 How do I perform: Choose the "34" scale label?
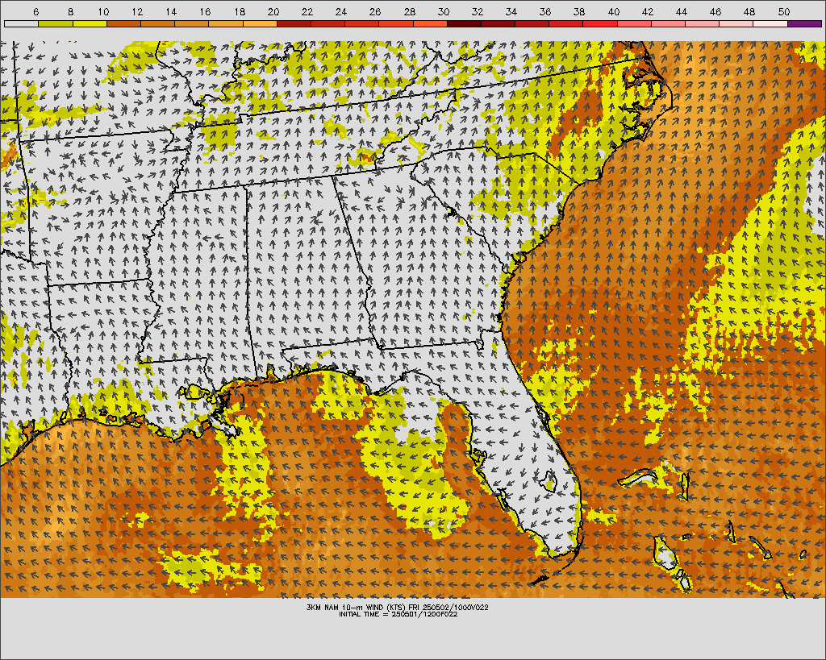click(511, 11)
